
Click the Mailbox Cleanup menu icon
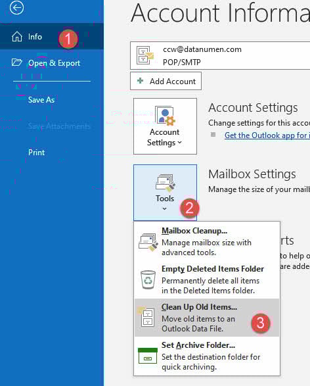(x=148, y=242)
